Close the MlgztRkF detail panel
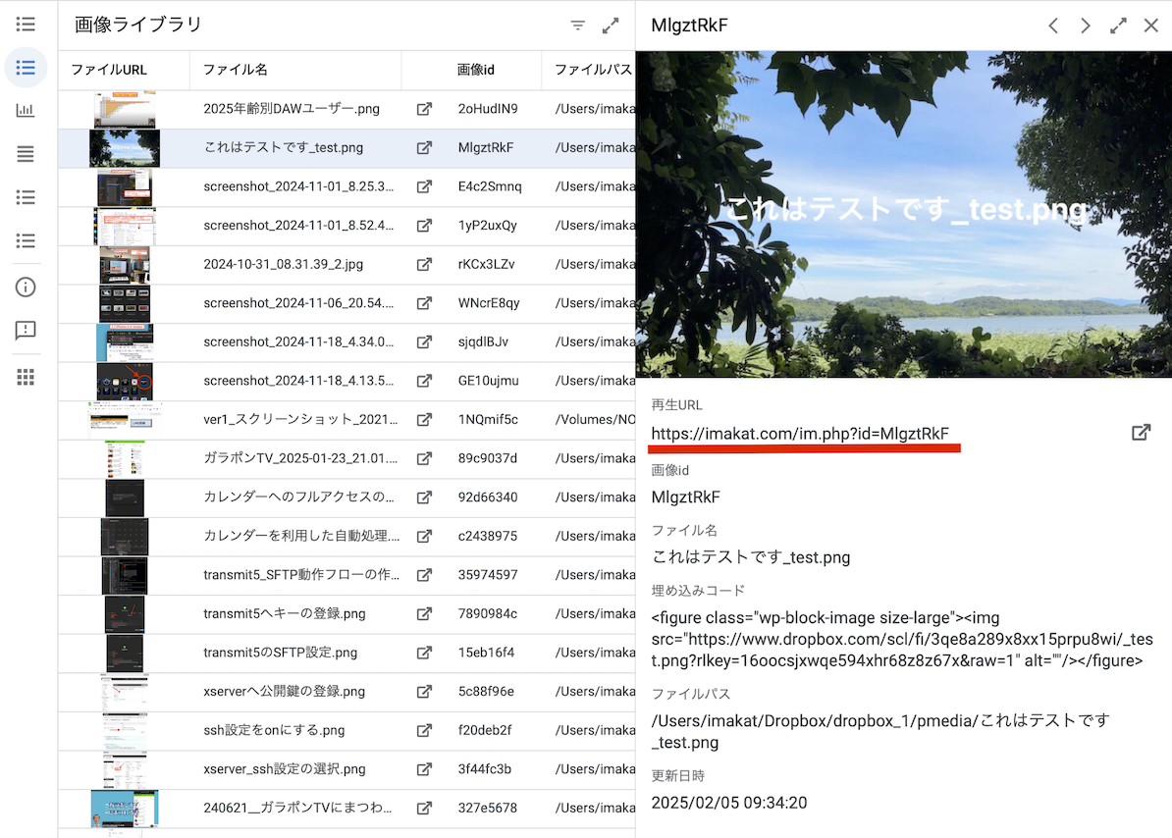Image resolution: width=1172 pixels, height=838 pixels. pyautogui.click(x=1150, y=26)
